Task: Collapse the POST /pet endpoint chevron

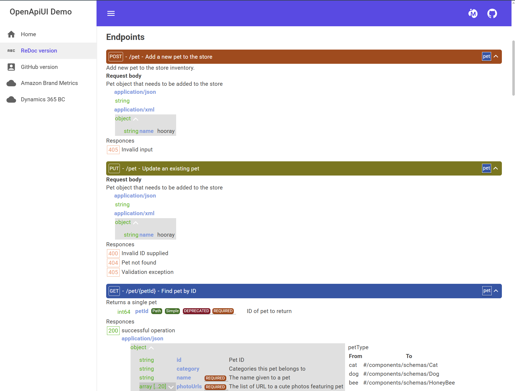Action: click(x=496, y=57)
